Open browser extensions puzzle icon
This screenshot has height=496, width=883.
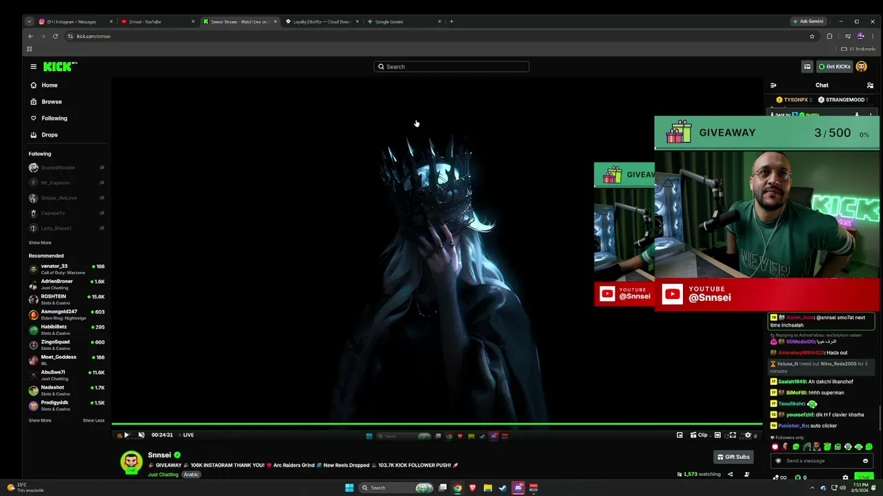(x=829, y=37)
